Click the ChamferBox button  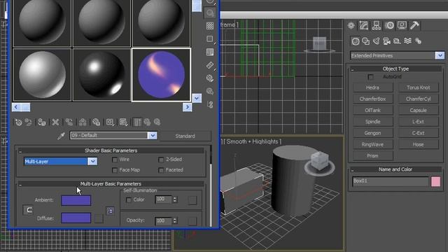pyautogui.click(x=372, y=99)
